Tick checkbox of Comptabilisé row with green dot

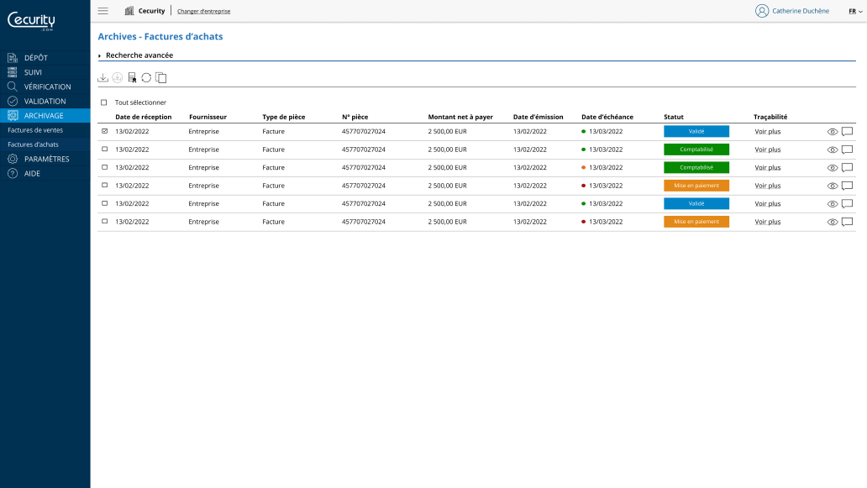click(x=104, y=150)
